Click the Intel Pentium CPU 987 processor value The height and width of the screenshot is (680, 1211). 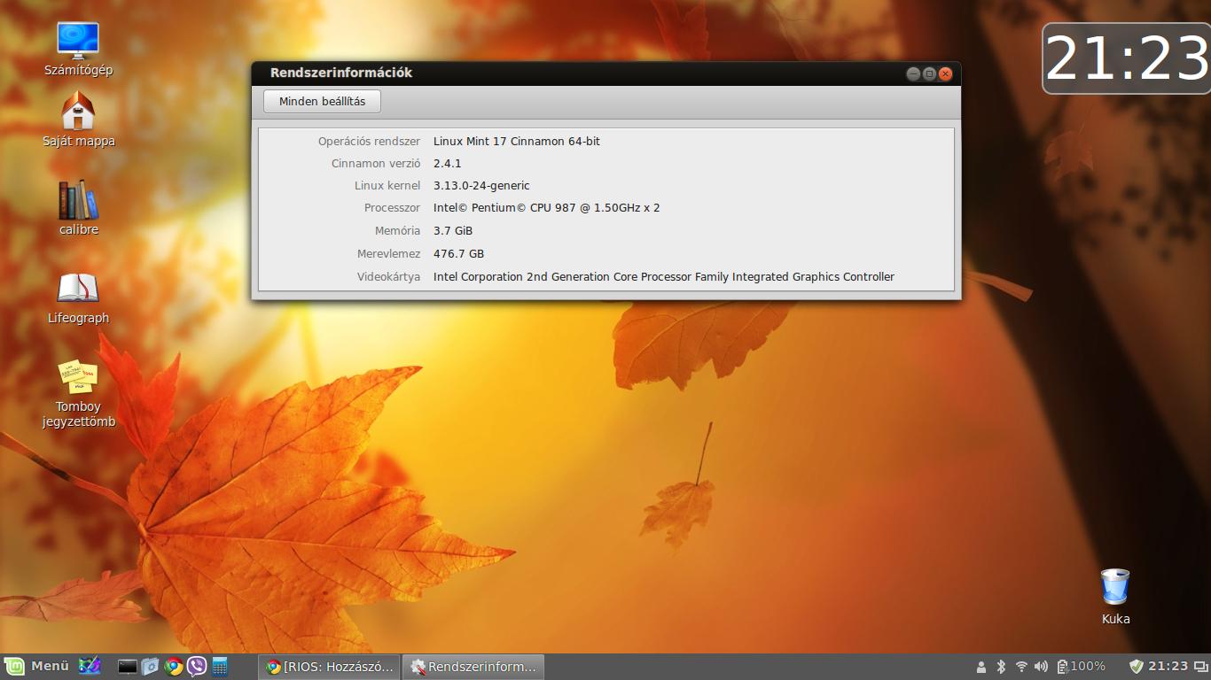(546, 208)
